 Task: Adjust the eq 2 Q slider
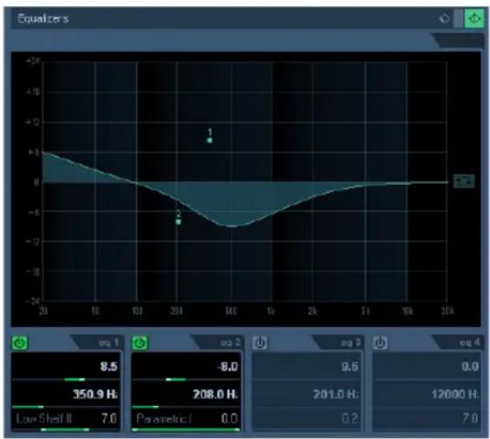pyautogui.click(x=186, y=430)
